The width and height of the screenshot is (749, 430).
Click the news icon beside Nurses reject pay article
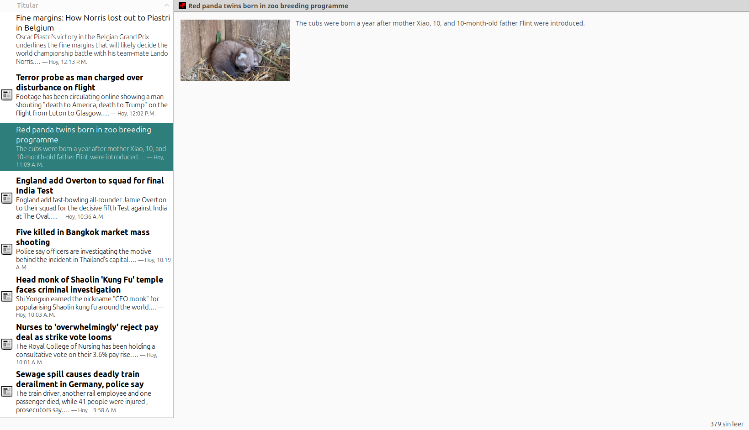[x=7, y=344]
